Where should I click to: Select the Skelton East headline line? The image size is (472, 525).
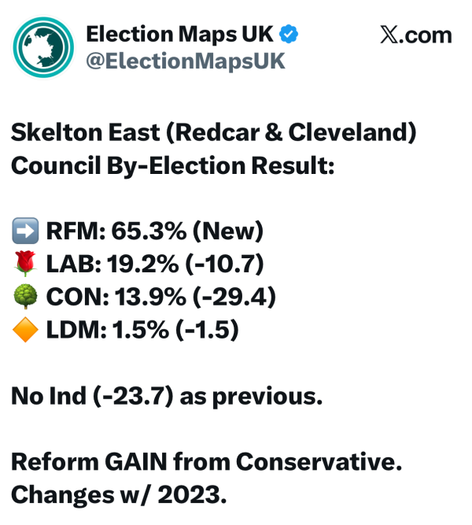click(212, 132)
